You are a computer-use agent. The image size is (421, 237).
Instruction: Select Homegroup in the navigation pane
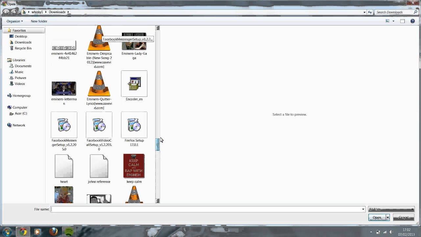[21, 95]
